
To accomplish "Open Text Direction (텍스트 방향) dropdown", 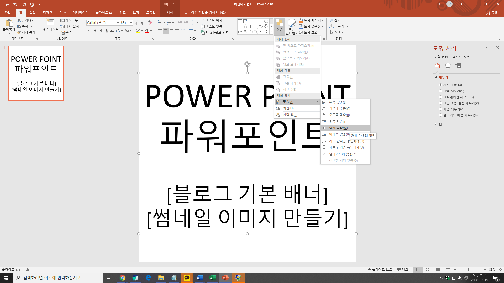I will [213, 20].
